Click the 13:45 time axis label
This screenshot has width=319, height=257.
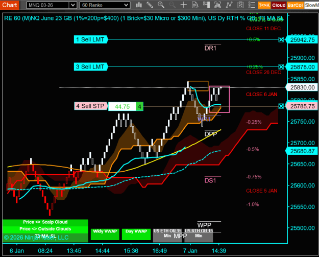[x=74, y=251]
